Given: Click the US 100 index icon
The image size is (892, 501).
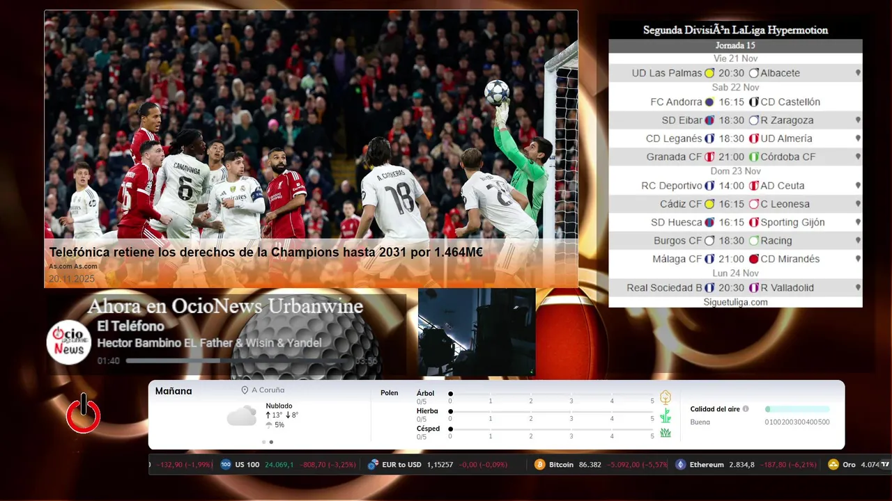Looking at the screenshot, I should 226,464.
